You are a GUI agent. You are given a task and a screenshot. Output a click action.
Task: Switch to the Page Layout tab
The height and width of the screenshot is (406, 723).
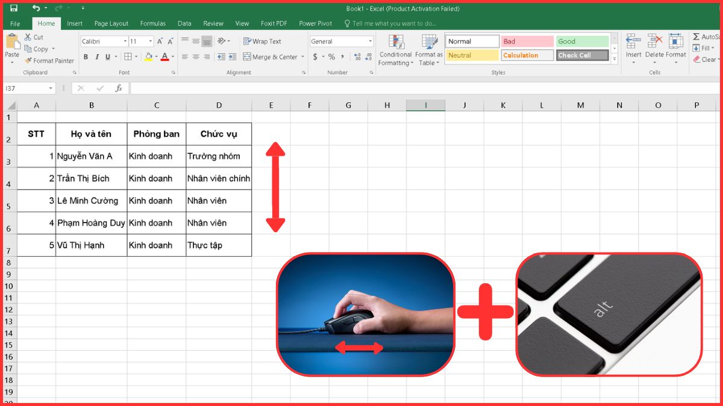point(111,23)
